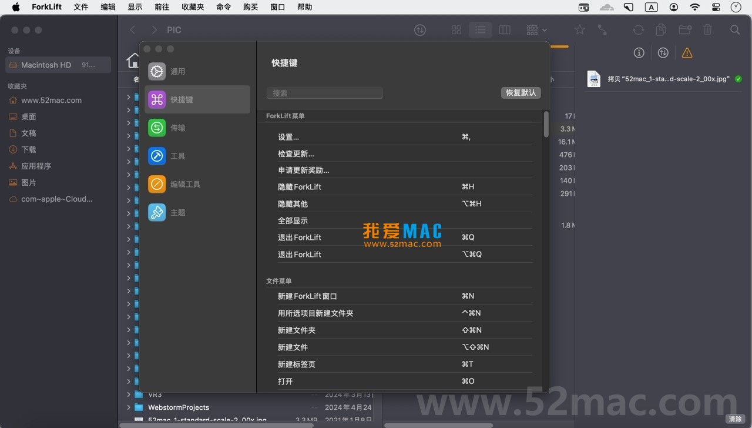This screenshot has height=428, width=752.
Task: Open the 前往 menu
Action: coord(162,7)
